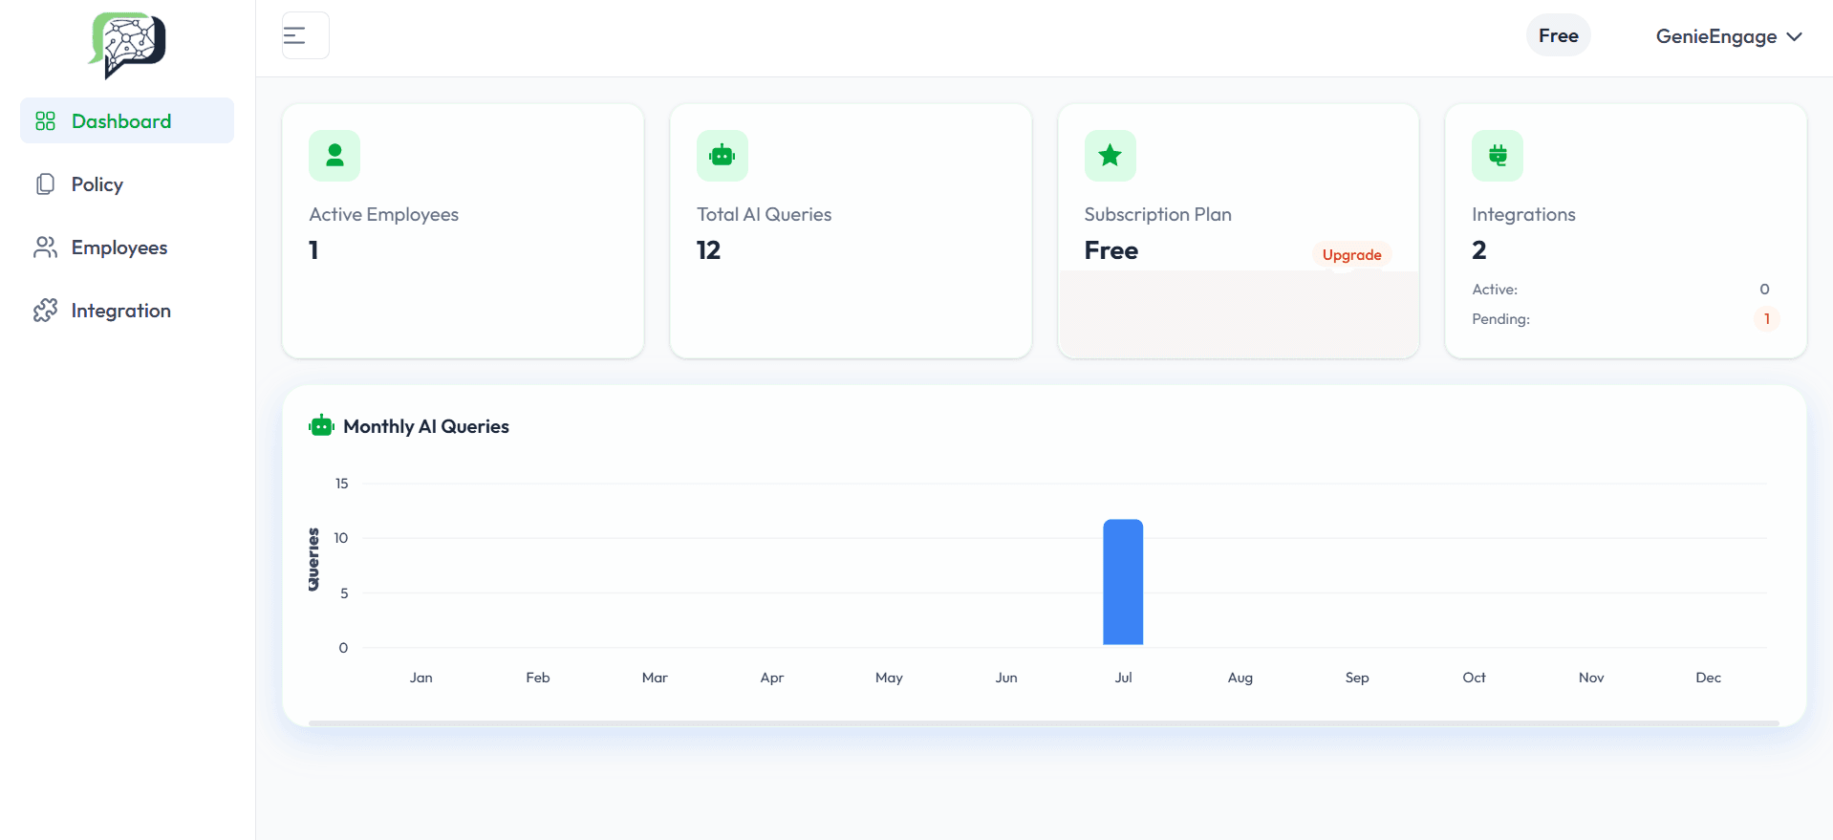This screenshot has width=1833, height=840.
Task: Select the July bar in chart
Action: tap(1123, 582)
